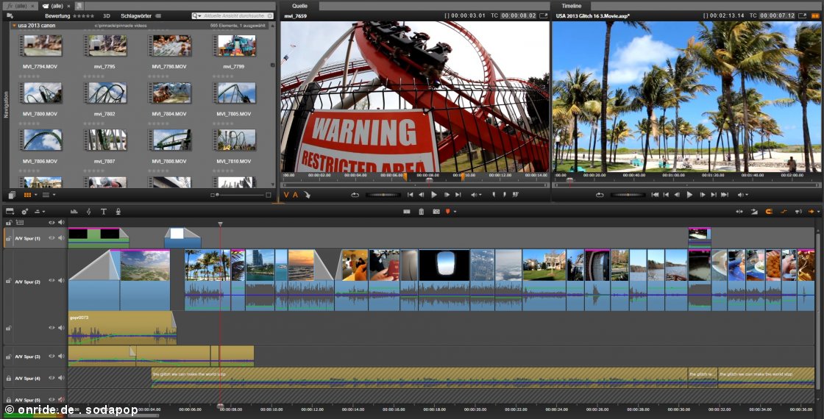Unlock A/V Spur (4) track

point(8,378)
